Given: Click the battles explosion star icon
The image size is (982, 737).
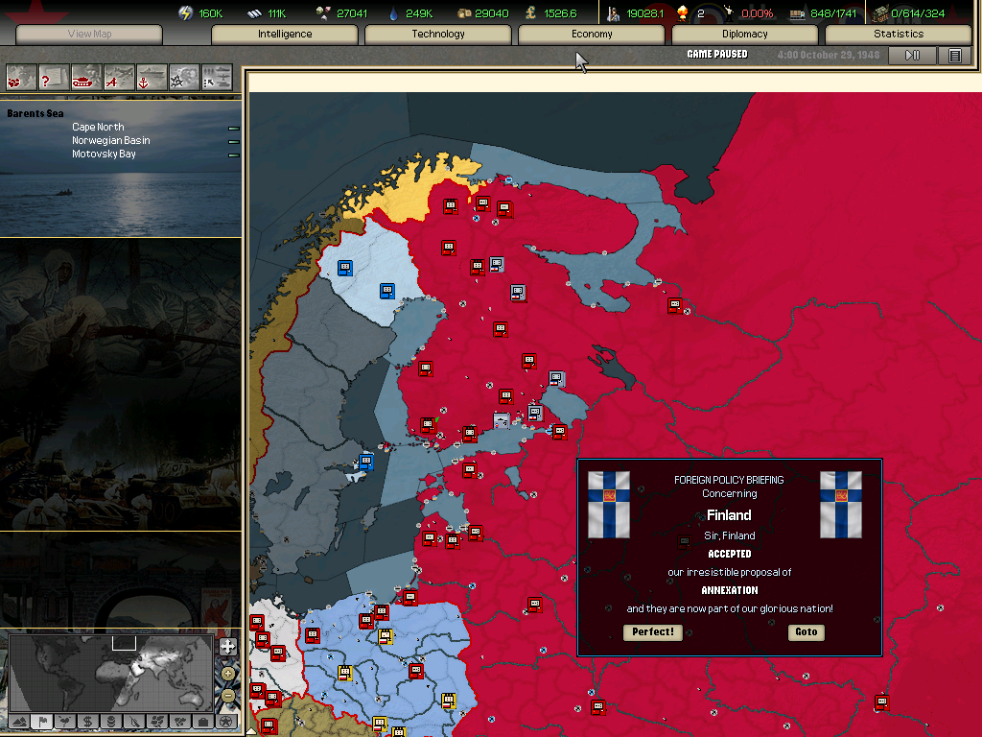Looking at the screenshot, I should (x=184, y=77).
